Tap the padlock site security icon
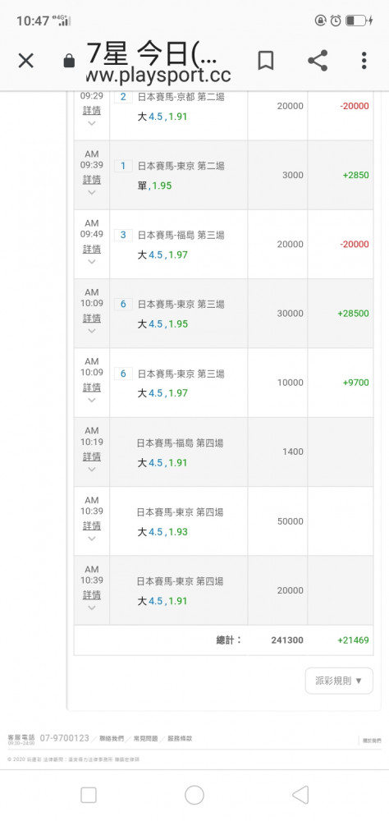The height and width of the screenshot is (821, 389). tap(69, 62)
